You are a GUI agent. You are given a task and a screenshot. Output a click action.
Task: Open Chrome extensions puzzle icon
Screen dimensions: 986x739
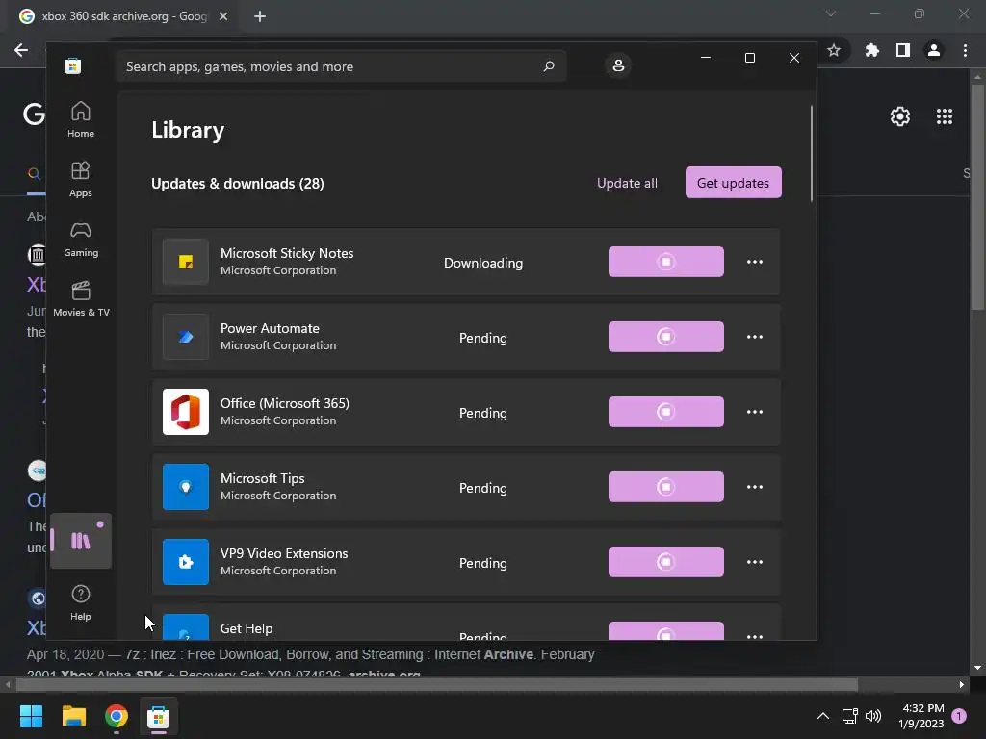(x=871, y=50)
